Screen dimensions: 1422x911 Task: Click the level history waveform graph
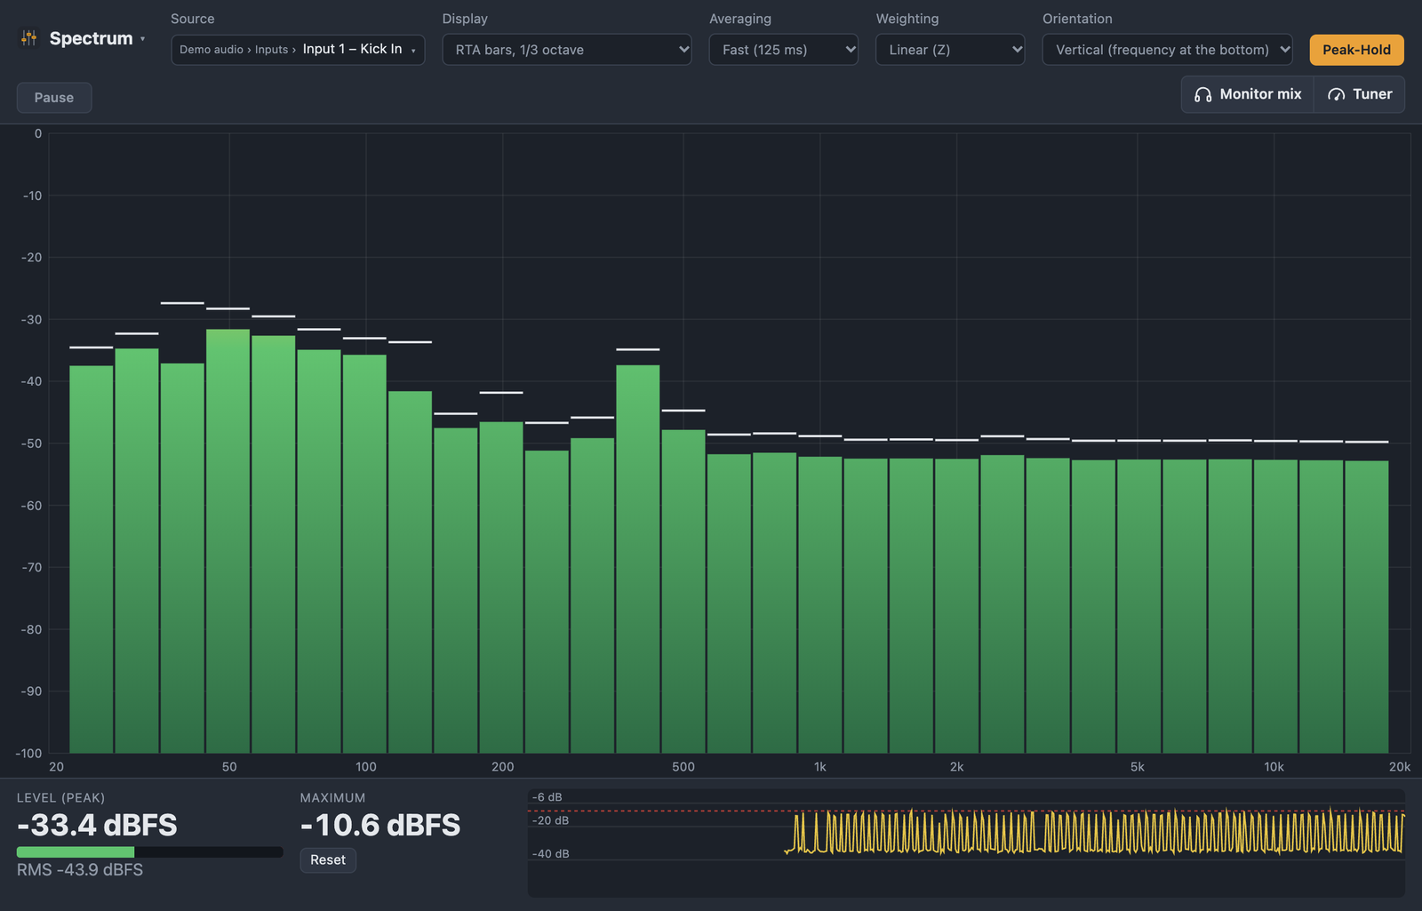pos(966,843)
